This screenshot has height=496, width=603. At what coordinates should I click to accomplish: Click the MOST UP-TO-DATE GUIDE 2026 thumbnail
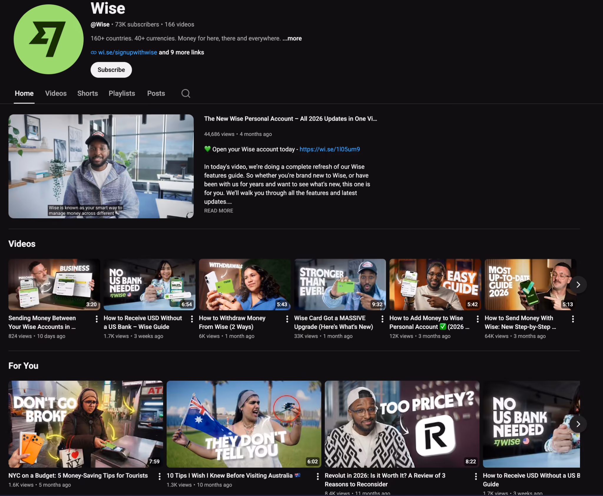coord(531,284)
